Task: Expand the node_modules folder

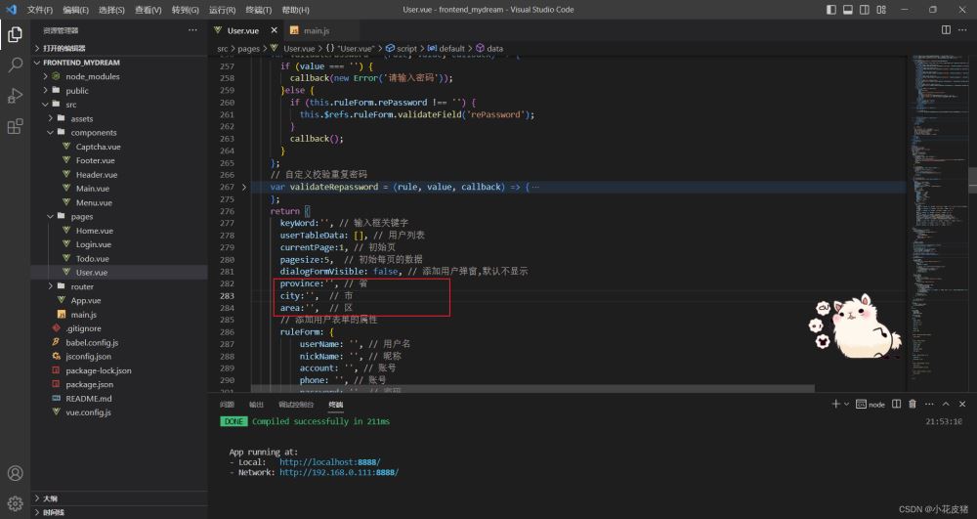Action: pos(92,76)
